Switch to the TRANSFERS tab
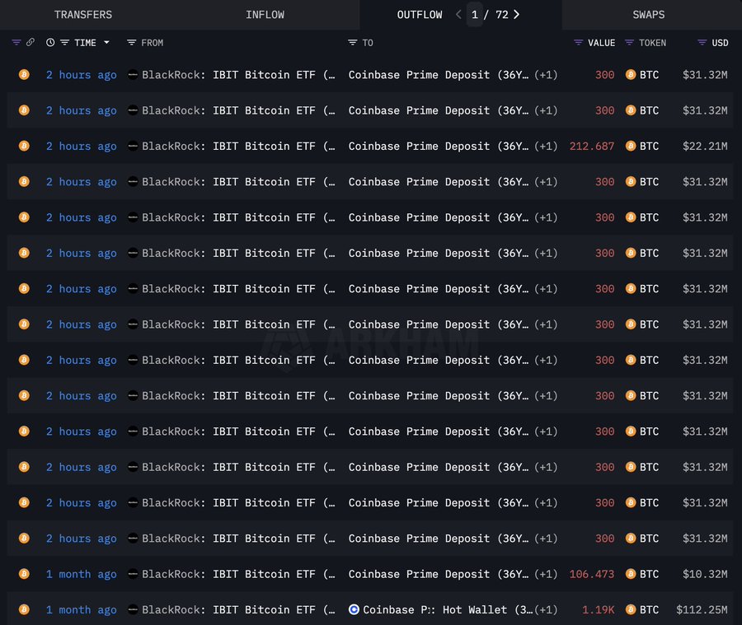 tap(82, 14)
